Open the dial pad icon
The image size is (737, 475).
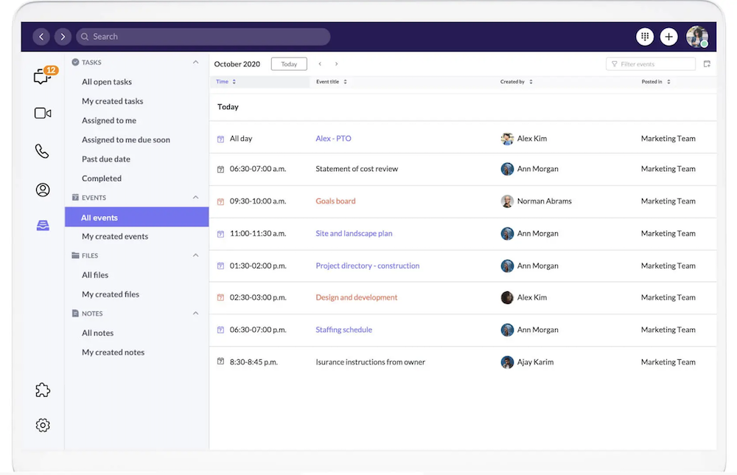tap(645, 36)
